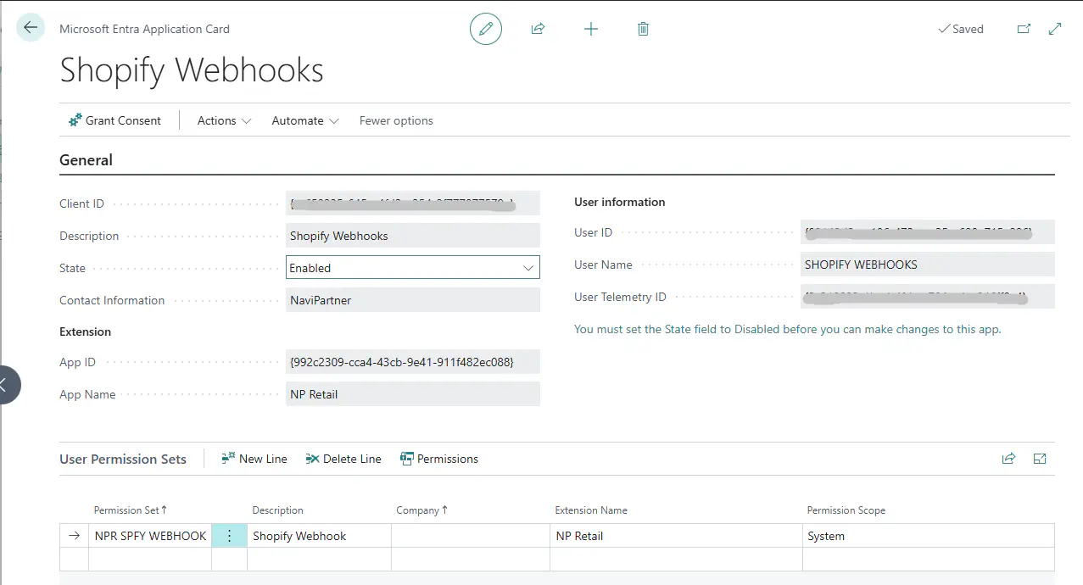
Task: Maximize the User Permission Sets part
Action: (x=1040, y=459)
